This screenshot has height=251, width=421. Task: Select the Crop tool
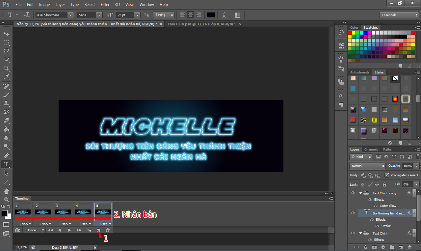(x=6, y=68)
